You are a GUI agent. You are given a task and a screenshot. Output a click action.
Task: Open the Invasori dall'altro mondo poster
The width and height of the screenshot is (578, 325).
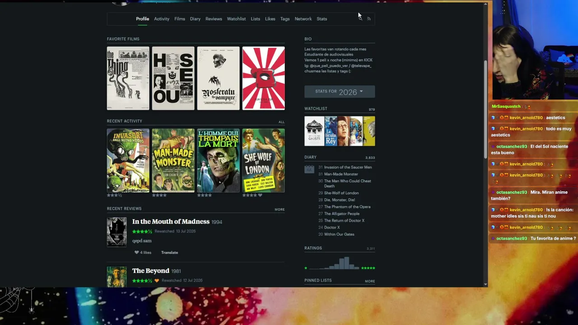point(128,160)
